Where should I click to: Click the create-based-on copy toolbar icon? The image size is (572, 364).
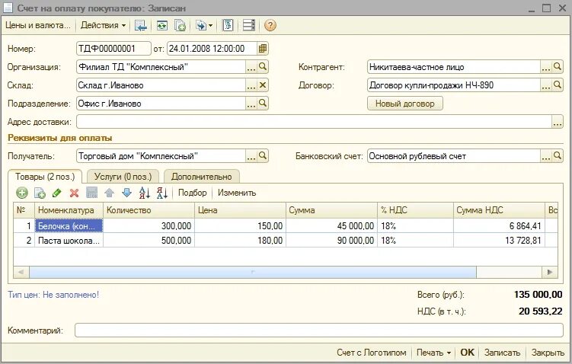pos(180,26)
